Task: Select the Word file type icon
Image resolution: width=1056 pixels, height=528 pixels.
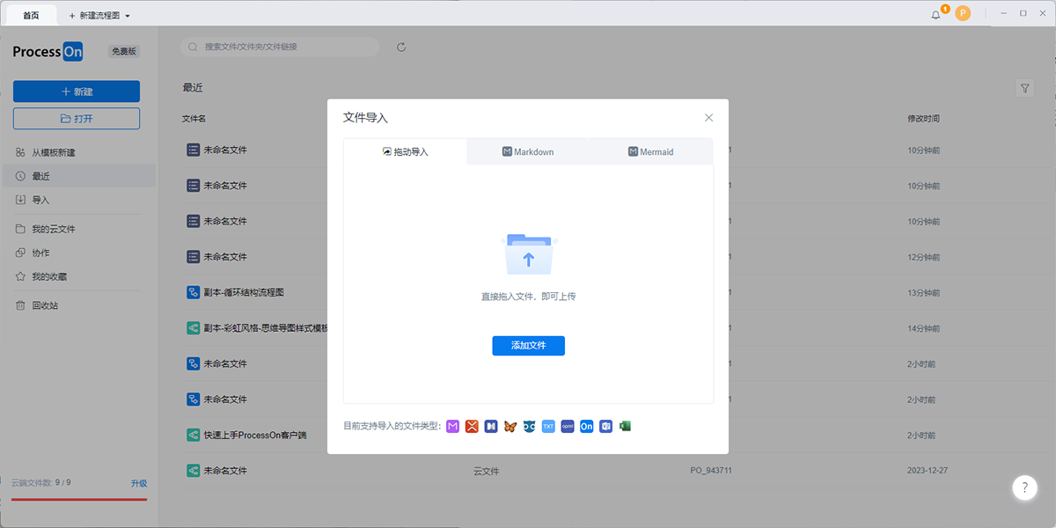Action: pyautogui.click(x=605, y=426)
